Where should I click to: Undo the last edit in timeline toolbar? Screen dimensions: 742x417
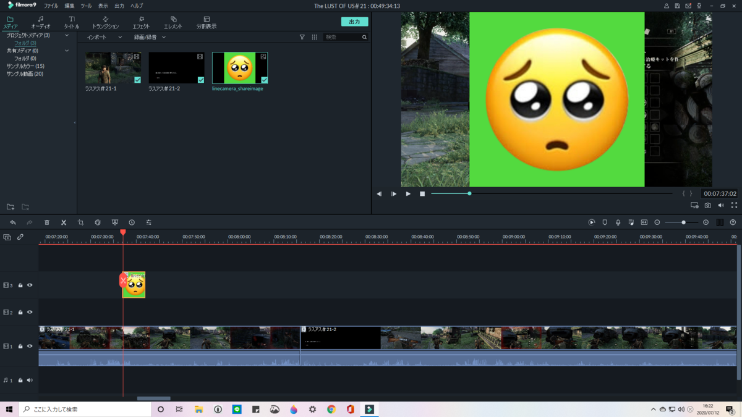tap(12, 222)
